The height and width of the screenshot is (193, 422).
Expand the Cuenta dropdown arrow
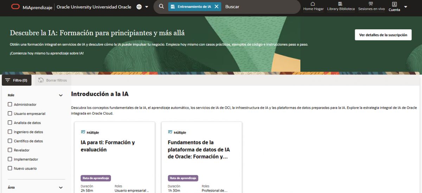pyautogui.click(x=405, y=7)
